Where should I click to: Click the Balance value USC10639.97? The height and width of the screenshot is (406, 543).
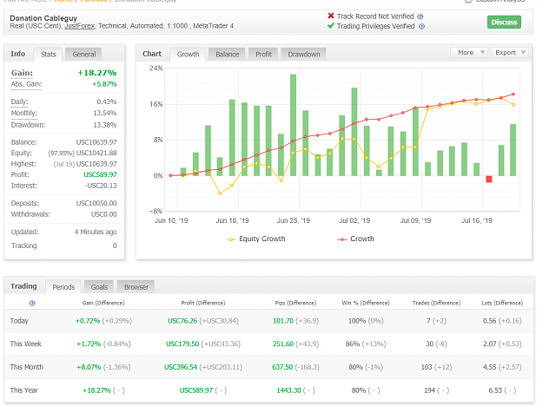tap(96, 142)
